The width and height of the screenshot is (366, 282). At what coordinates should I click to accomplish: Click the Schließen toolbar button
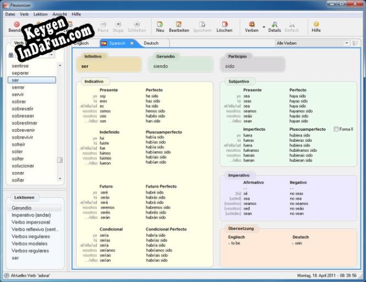[x=137, y=27]
